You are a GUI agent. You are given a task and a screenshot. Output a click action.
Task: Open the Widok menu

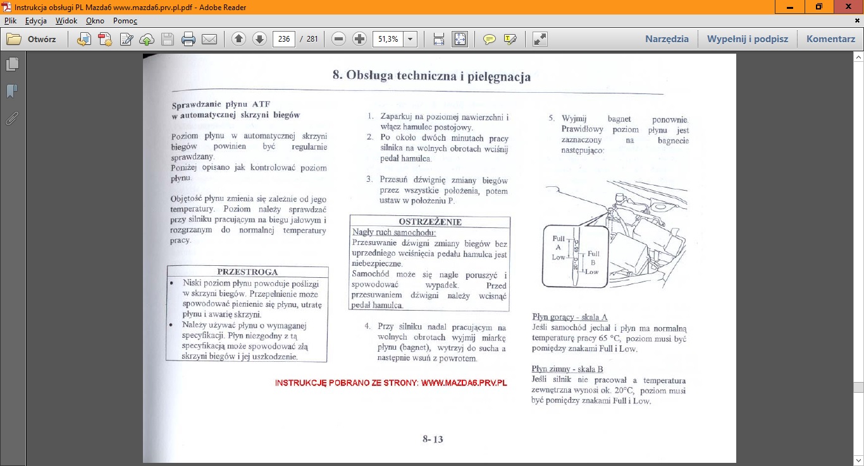coord(66,21)
